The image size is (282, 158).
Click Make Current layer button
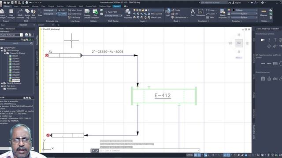click(155, 14)
